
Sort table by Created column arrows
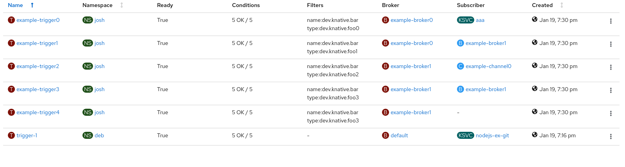pyautogui.click(x=562, y=5)
